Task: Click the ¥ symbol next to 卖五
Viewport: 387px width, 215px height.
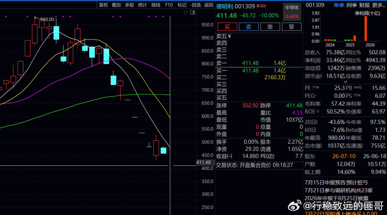Action: [229, 36]
